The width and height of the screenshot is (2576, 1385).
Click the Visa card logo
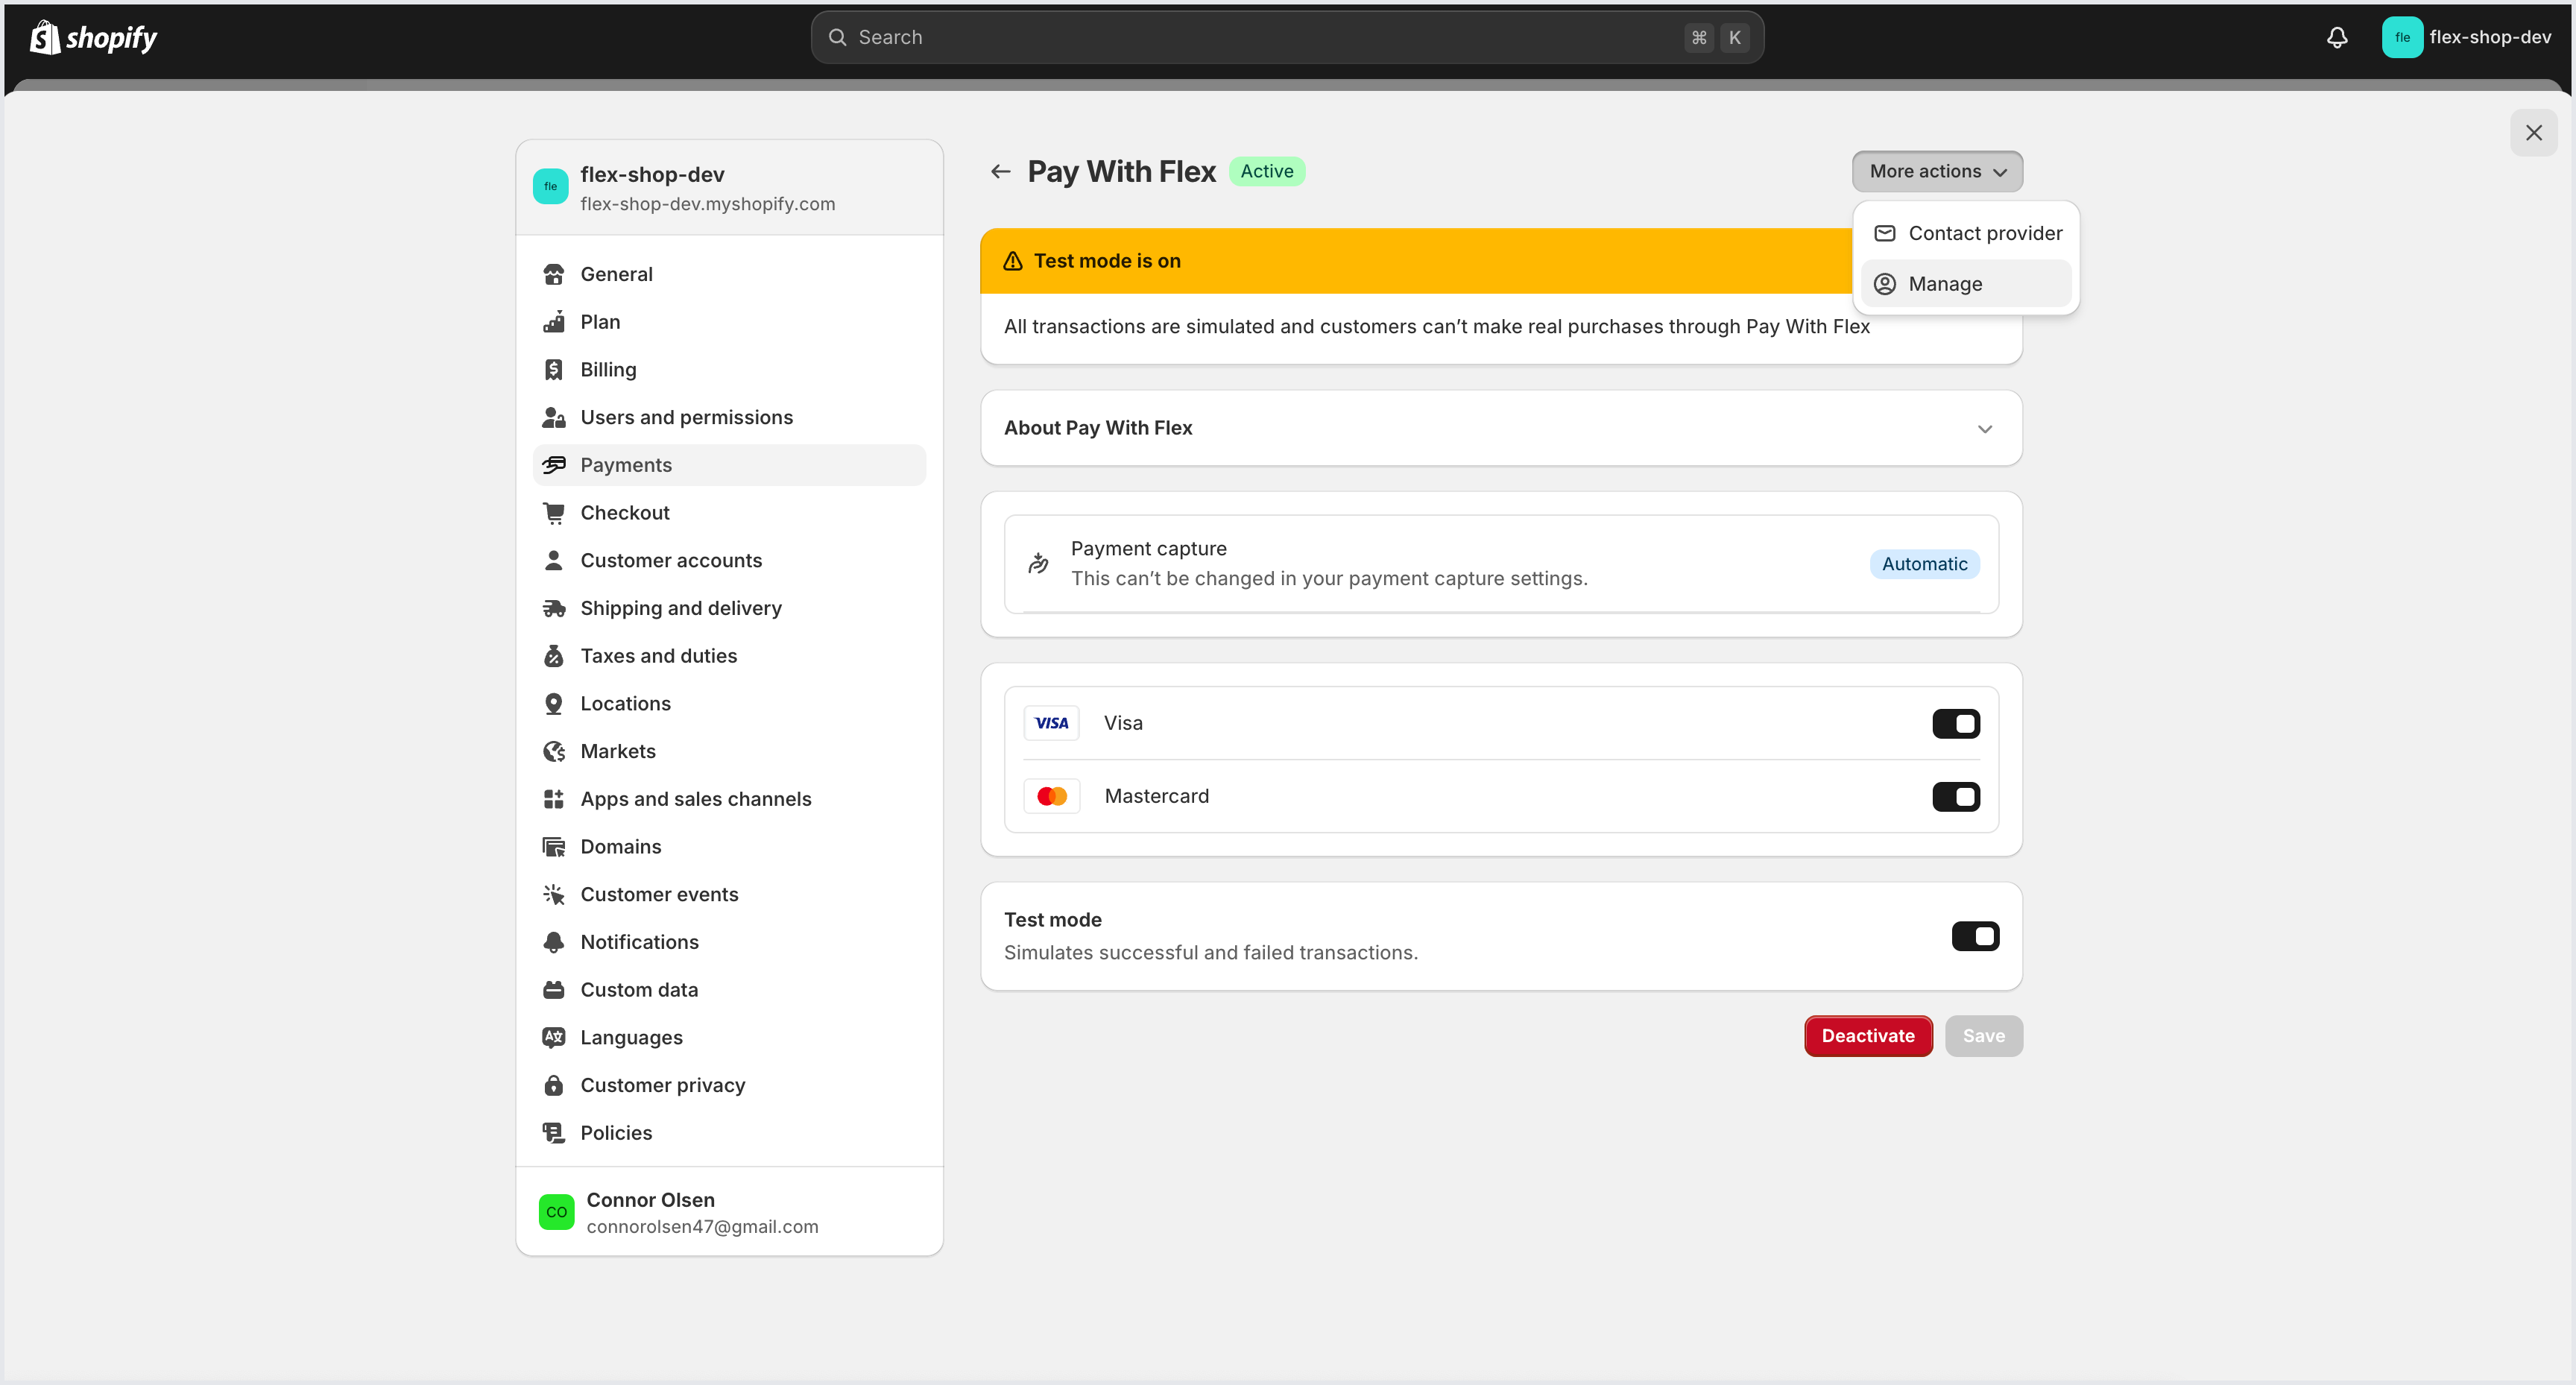1051,723
